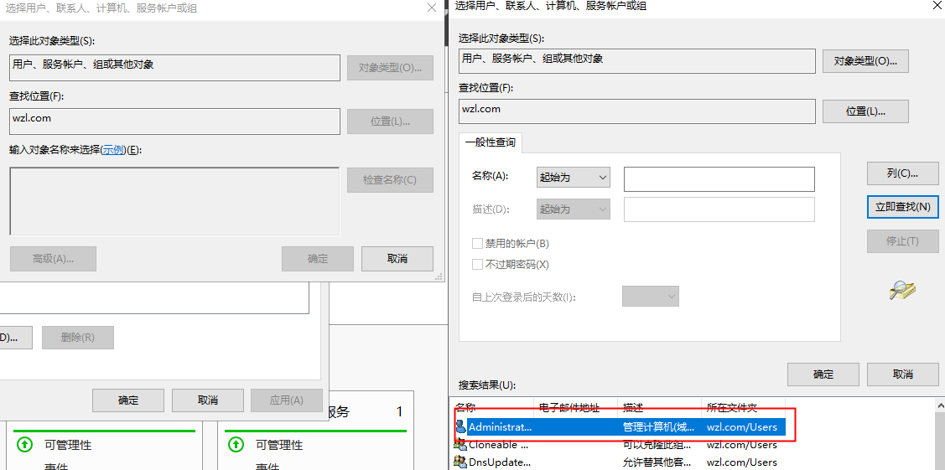The image size is (945, 470).
Task: Click the 名称 text input field
Action: [x=719, y=179]
